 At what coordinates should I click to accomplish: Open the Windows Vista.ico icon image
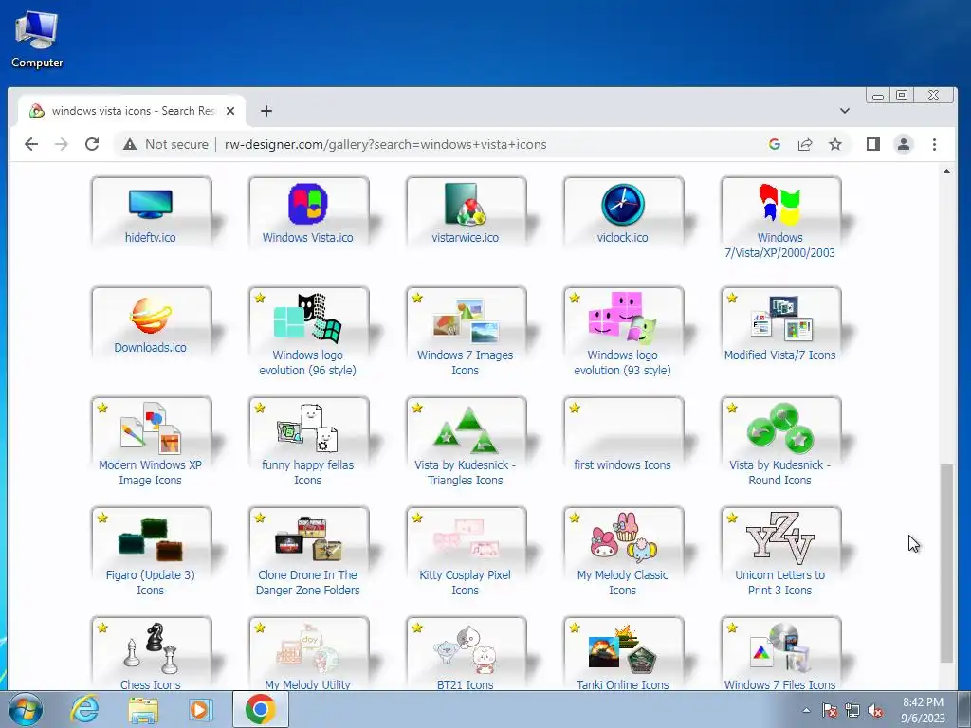(308, 204)
